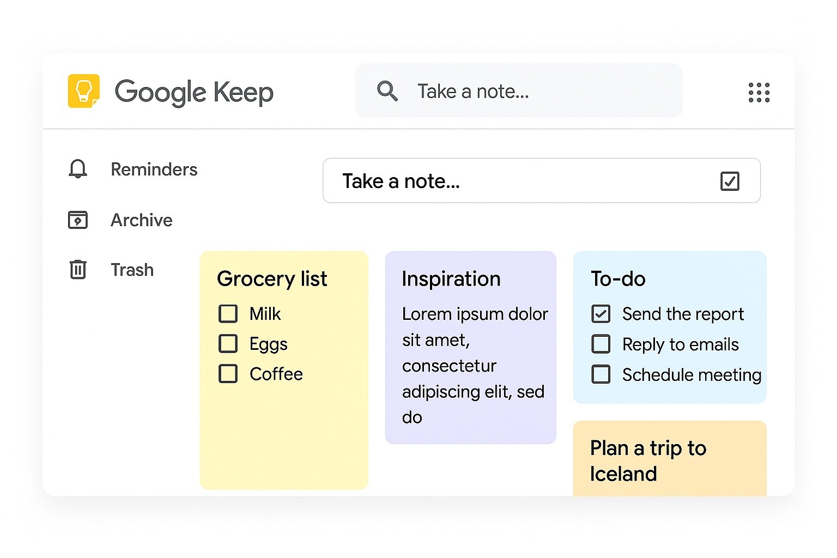837x558 pixels.
Task: Uncheck Send the report in To-do
Action: [601, 313]
